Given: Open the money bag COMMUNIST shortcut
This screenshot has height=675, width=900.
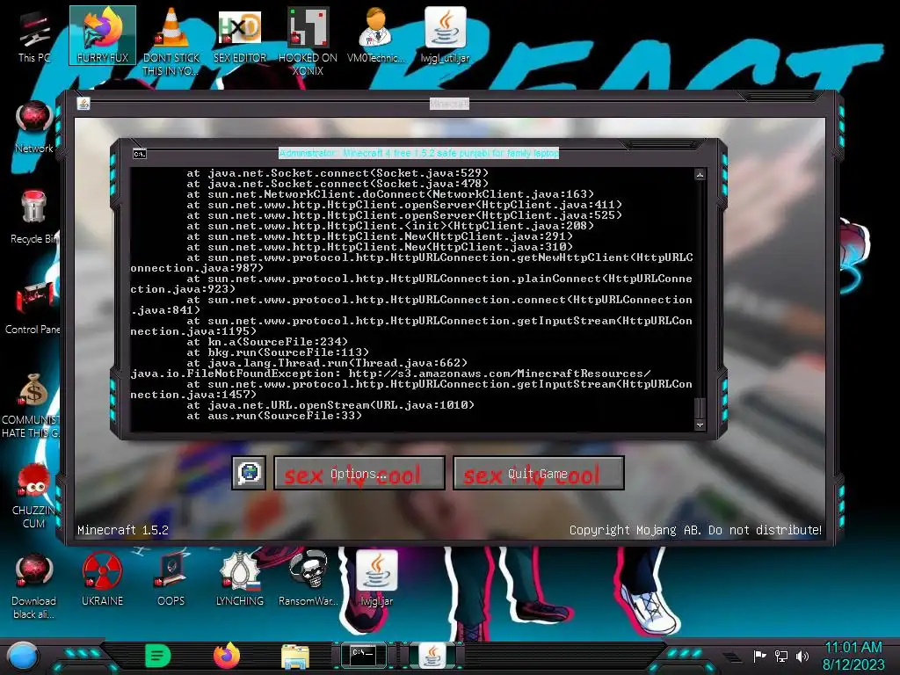Looking at the screenshot, I should coord(33,404).
